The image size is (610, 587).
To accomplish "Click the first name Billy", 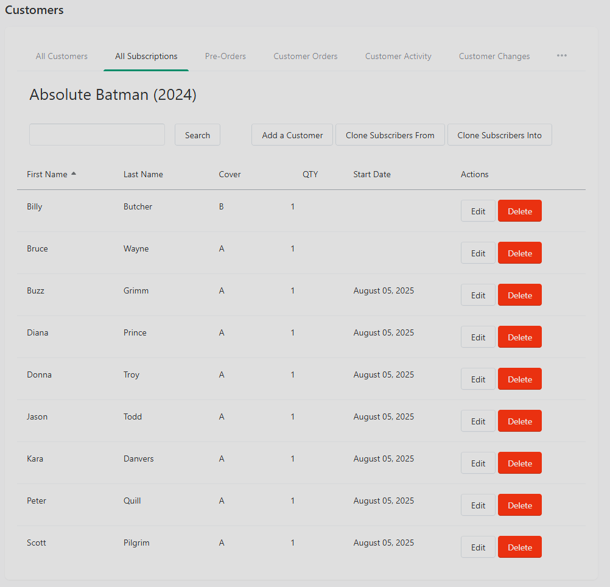I will tap(34, 206).
